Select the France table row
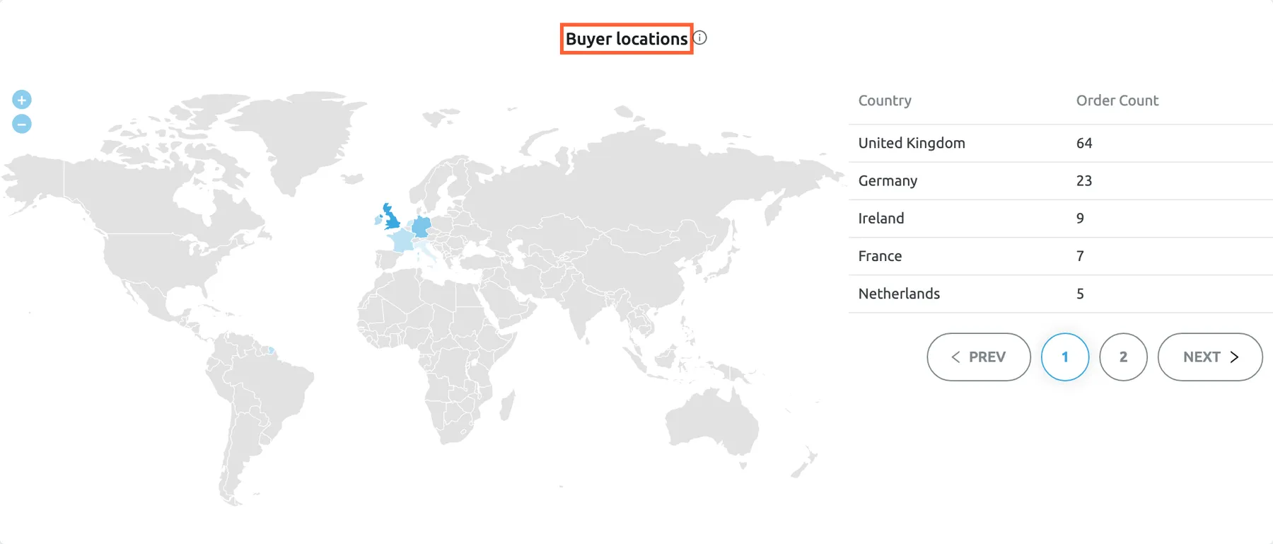This screenshot has height=544, width=1273. click(1061, 256)
